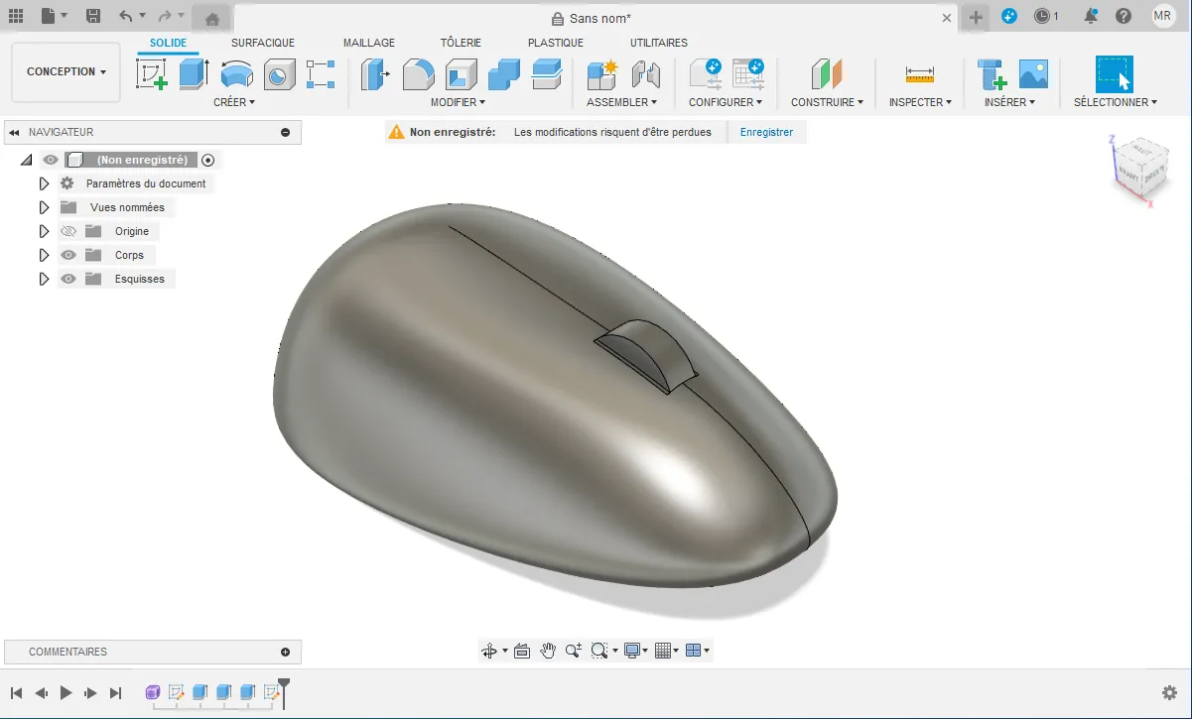Viewport: 1192px width, 719px height.
Task: Select the Offset Face tool in Modifier
Action: point(547,74)
